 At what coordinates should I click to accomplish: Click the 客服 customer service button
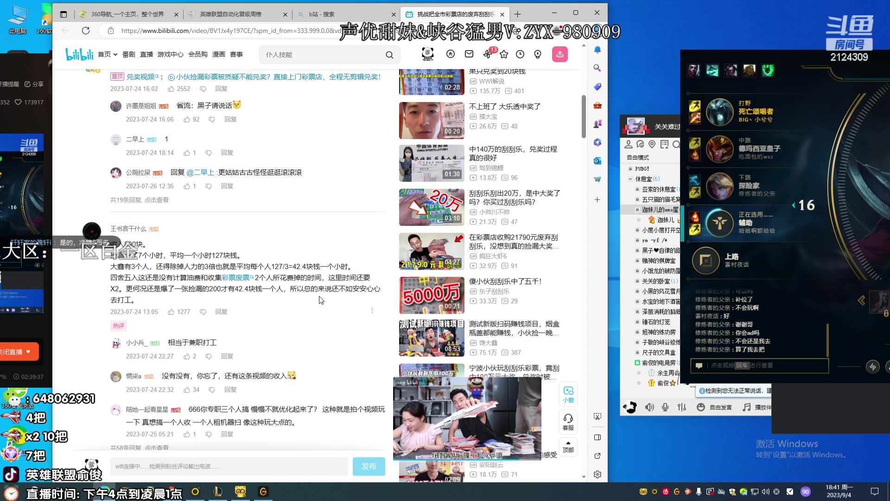[x=568, y=422]
